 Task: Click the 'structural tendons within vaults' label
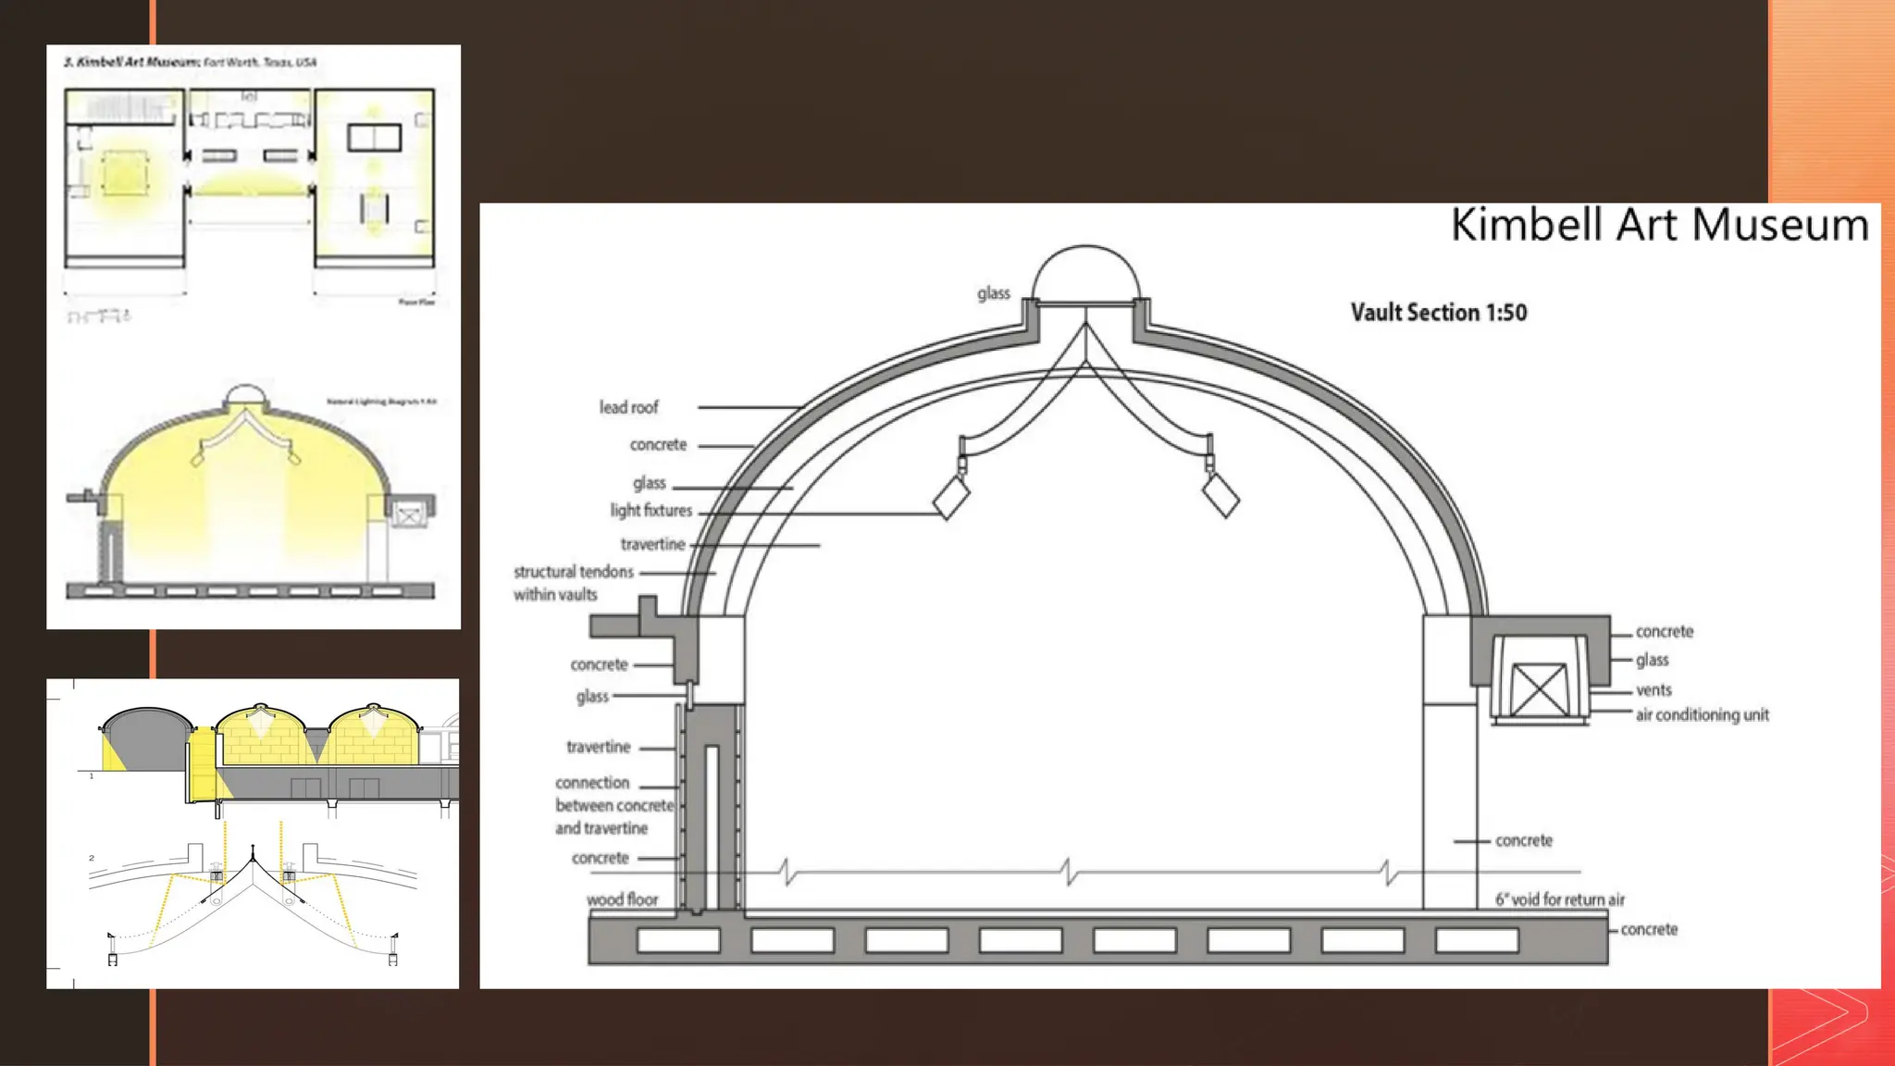click(573, 583)
